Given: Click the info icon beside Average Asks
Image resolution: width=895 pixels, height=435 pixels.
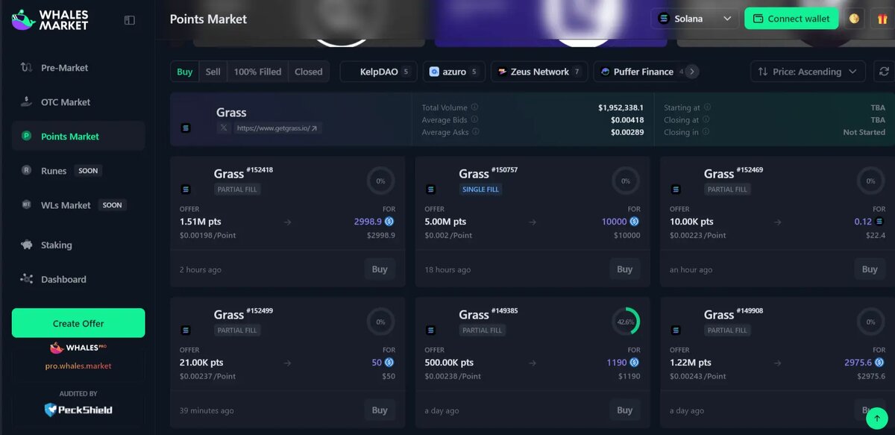Looking at the screenshot, I should click(x=475, y=132).
